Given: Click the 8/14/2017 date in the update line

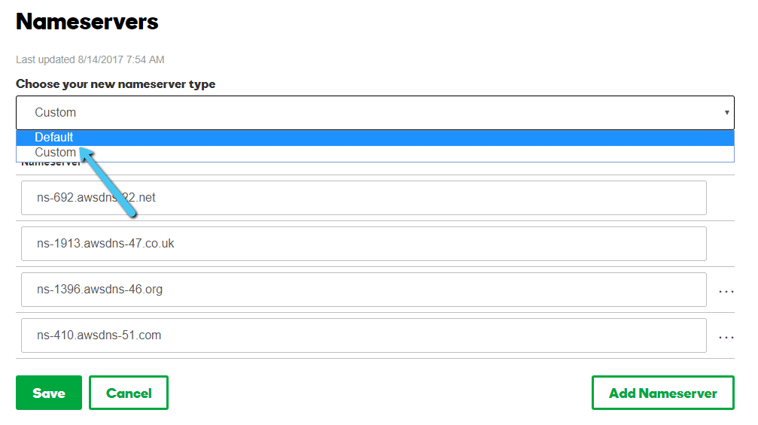Looking at the screenshot, I should coord(101,59).
